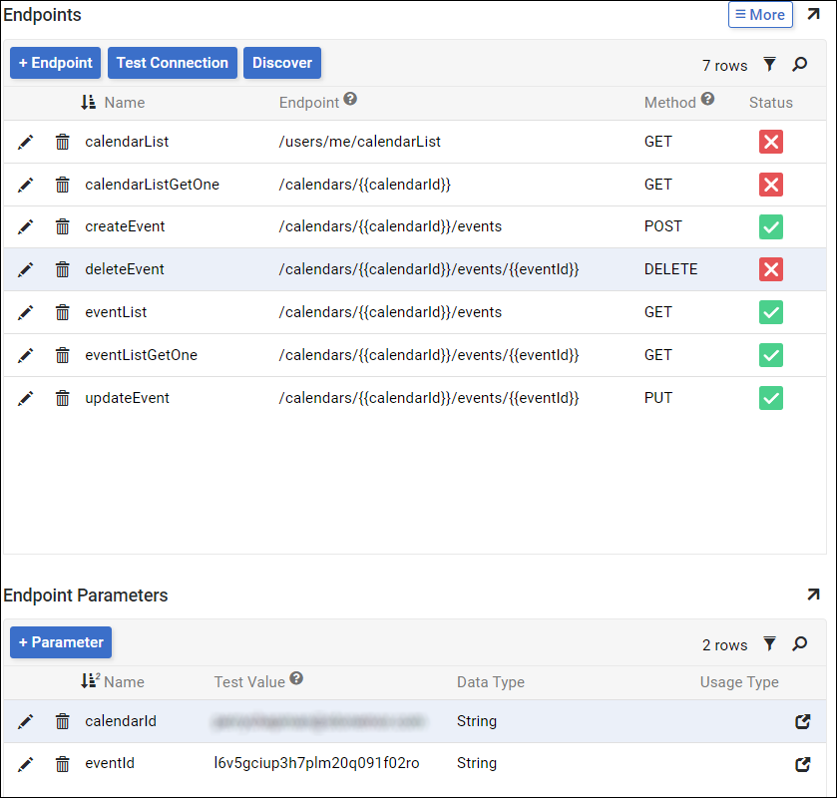Click the pencil icon for createEvent
Image resolution: width=837 pixels, height=798 pixels.
tap(26, 227)
